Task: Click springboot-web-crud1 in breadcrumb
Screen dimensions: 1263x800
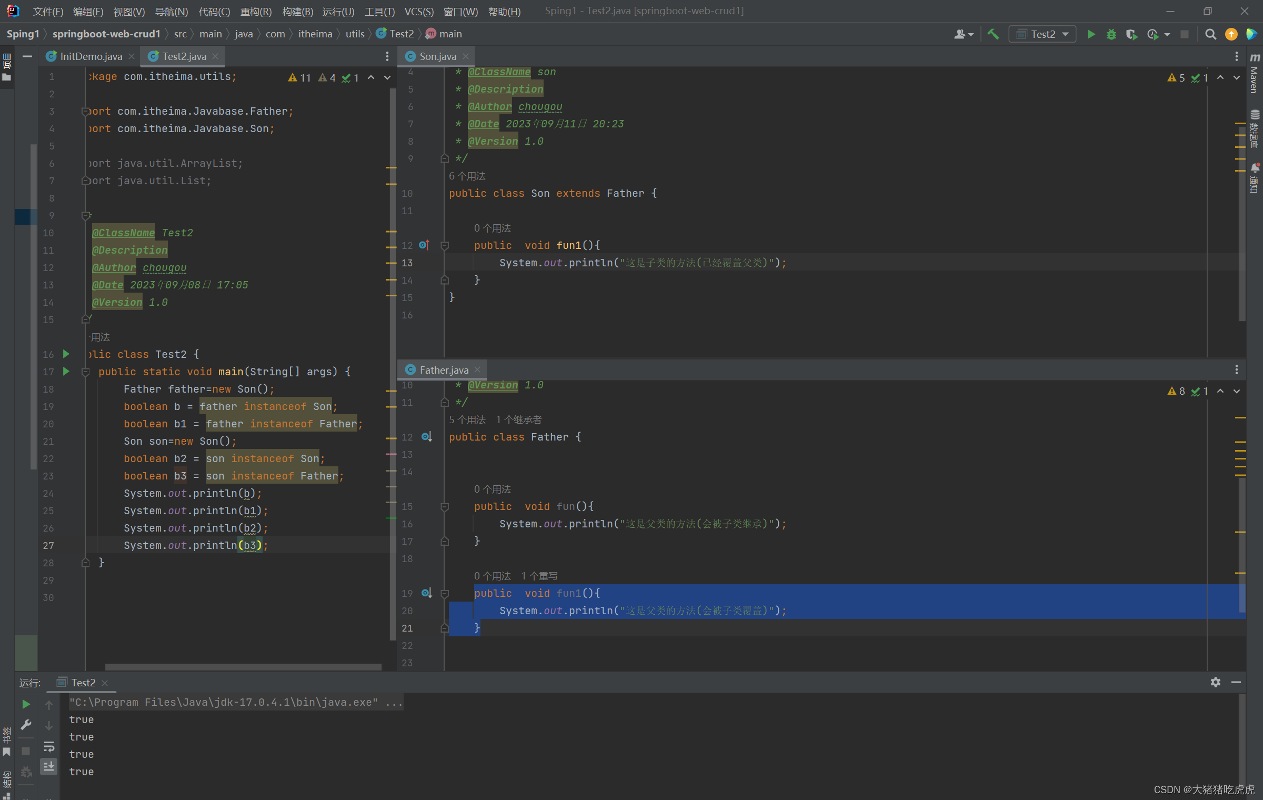Action: coord(106,34)
